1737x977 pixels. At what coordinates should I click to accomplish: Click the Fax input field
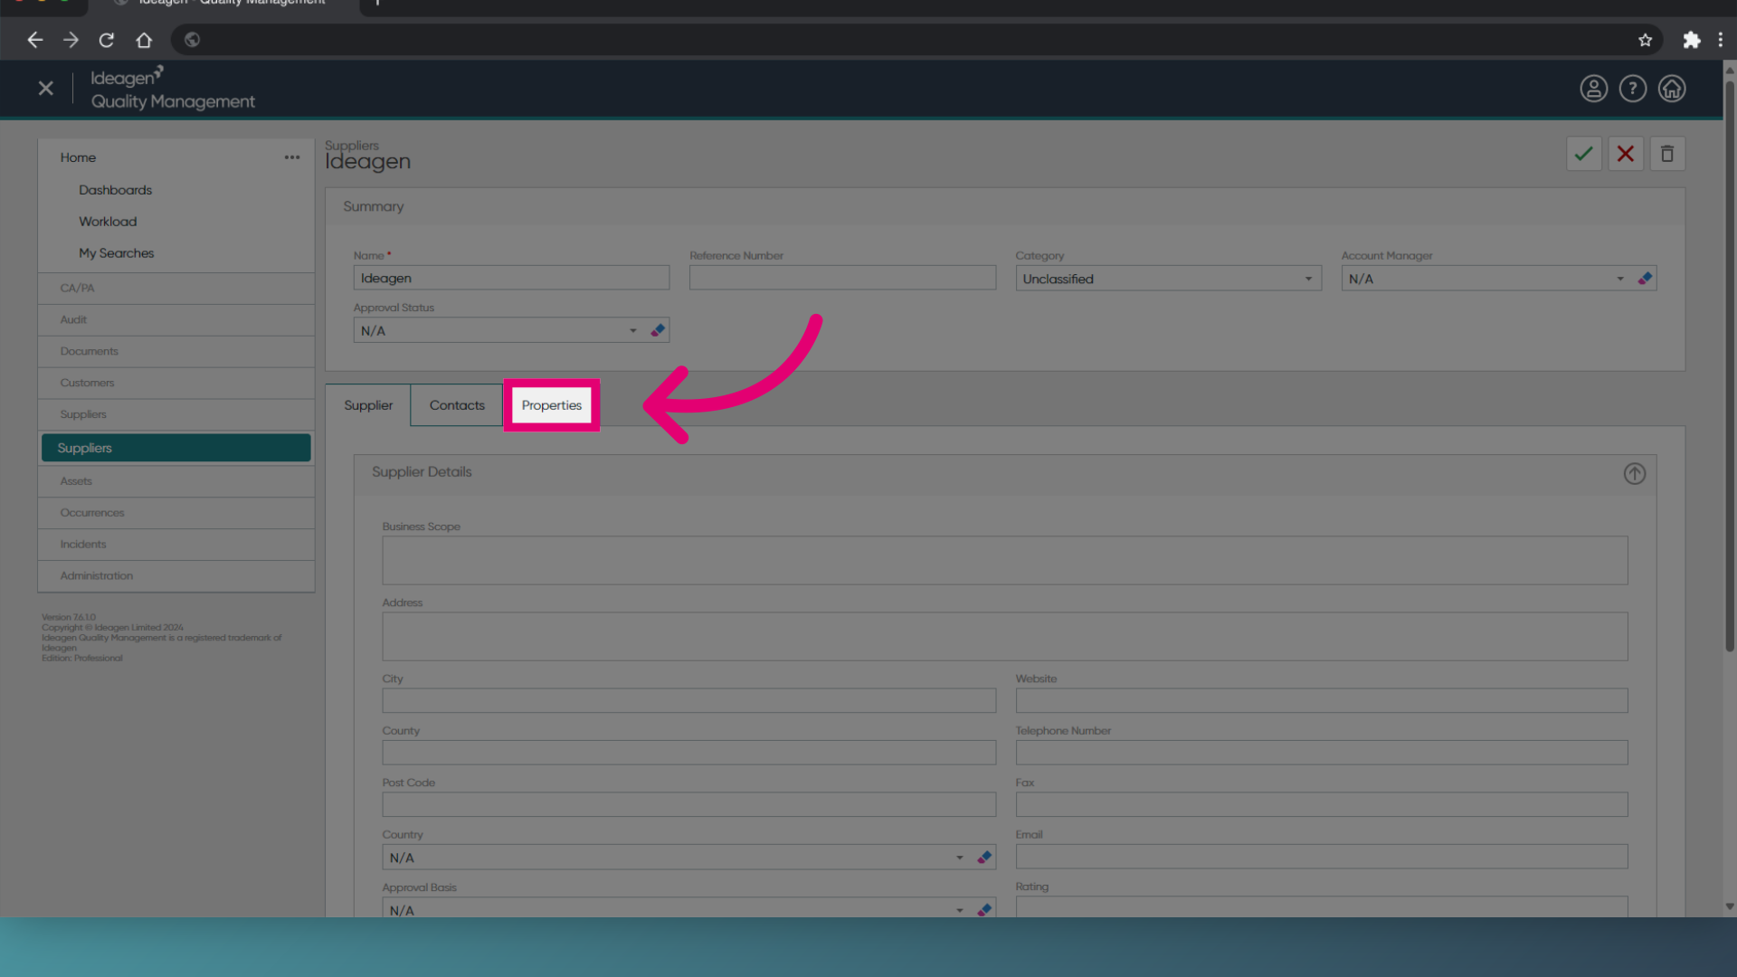(1321, 804)
